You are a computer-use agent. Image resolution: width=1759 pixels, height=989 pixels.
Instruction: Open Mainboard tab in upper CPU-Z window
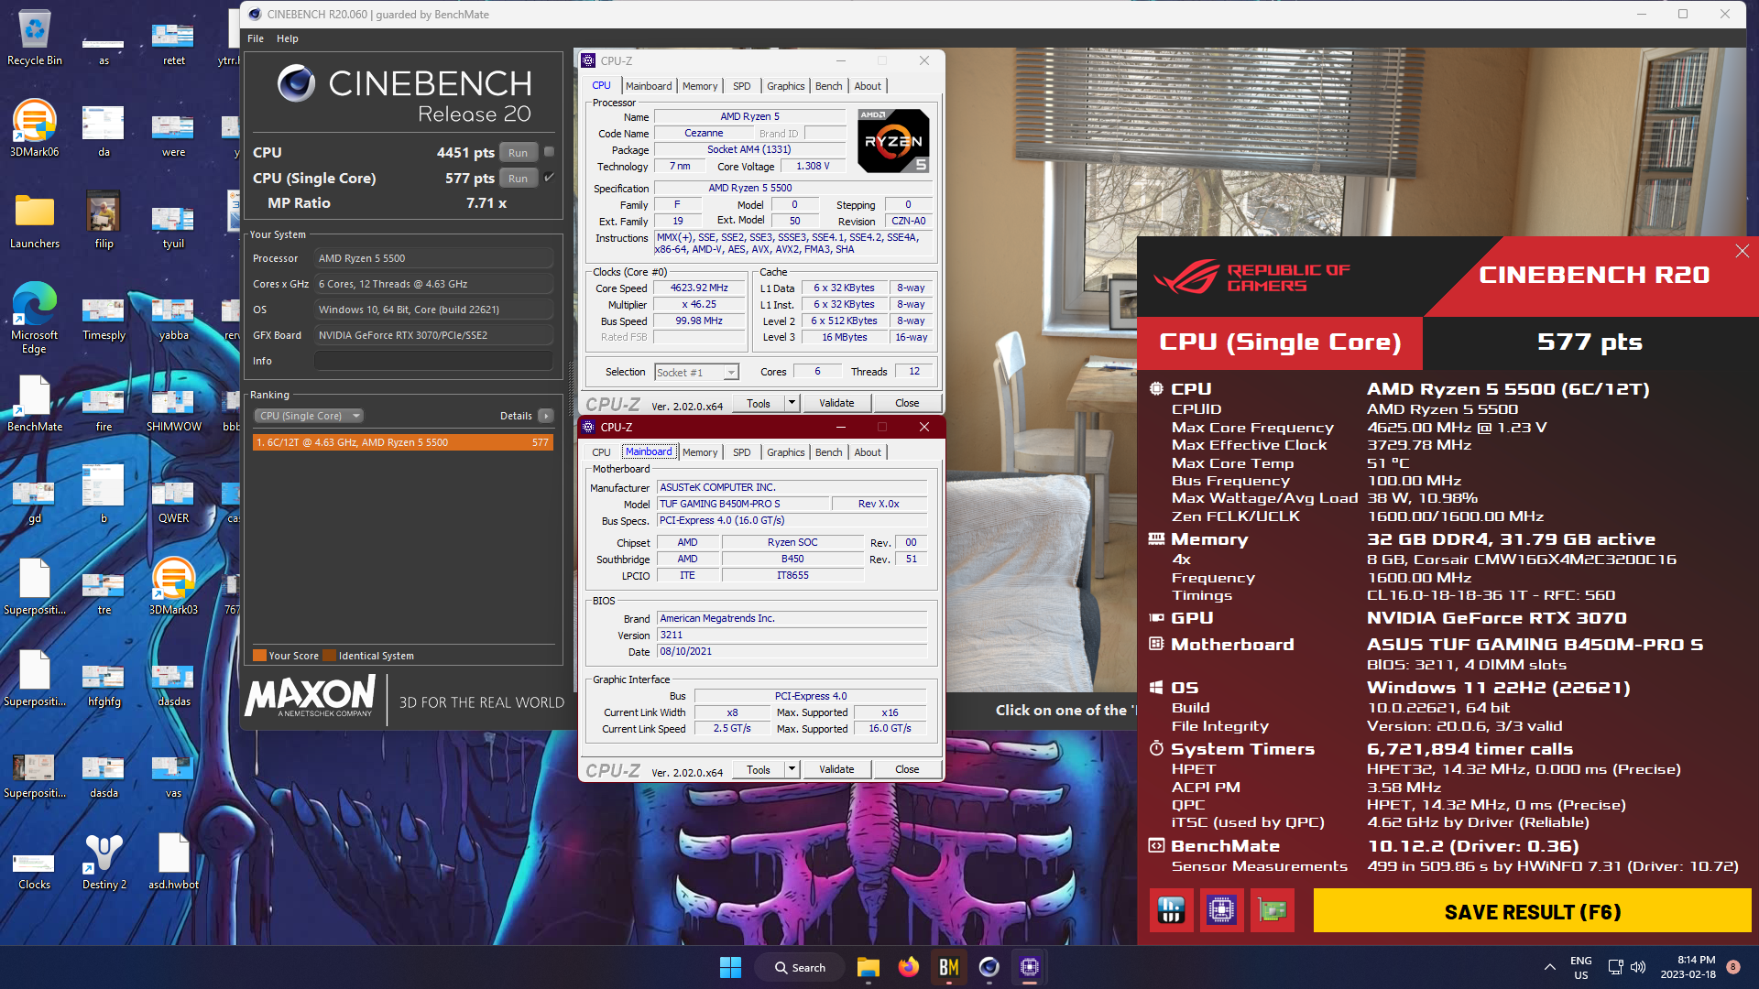pyautogui.click(x=649, y=86)
